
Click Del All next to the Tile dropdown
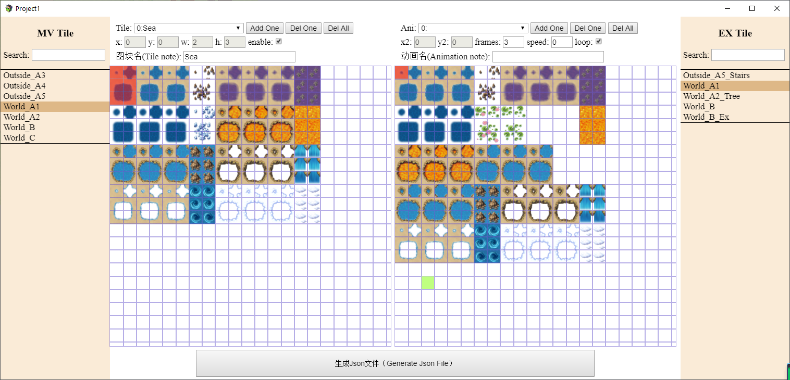pos(338,28)
